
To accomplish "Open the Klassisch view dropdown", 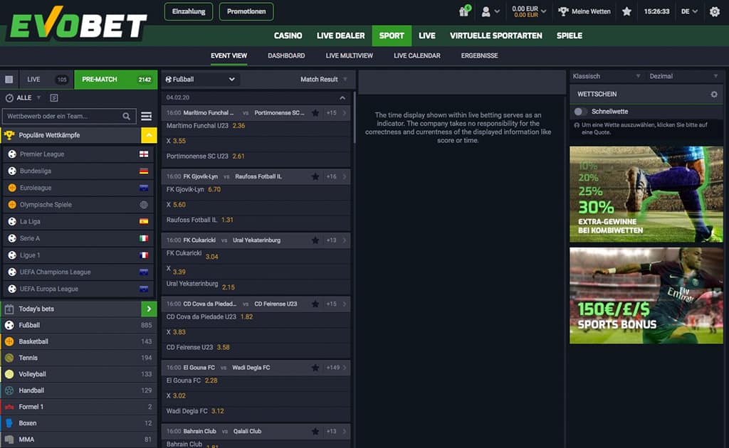I will click(x=607, y=76).
